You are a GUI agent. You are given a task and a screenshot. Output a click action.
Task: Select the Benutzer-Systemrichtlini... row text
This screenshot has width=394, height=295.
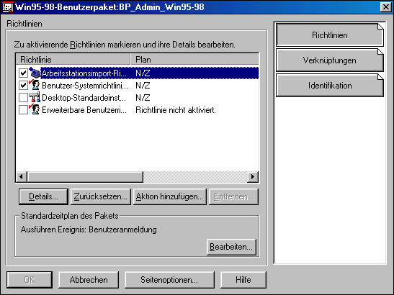coord(85,86)
